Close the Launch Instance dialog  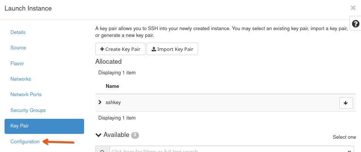353,8
